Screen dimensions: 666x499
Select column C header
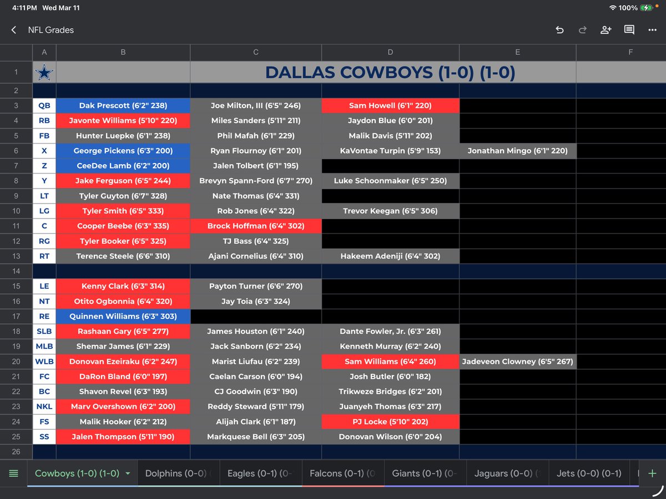click(x=256, y=53)
